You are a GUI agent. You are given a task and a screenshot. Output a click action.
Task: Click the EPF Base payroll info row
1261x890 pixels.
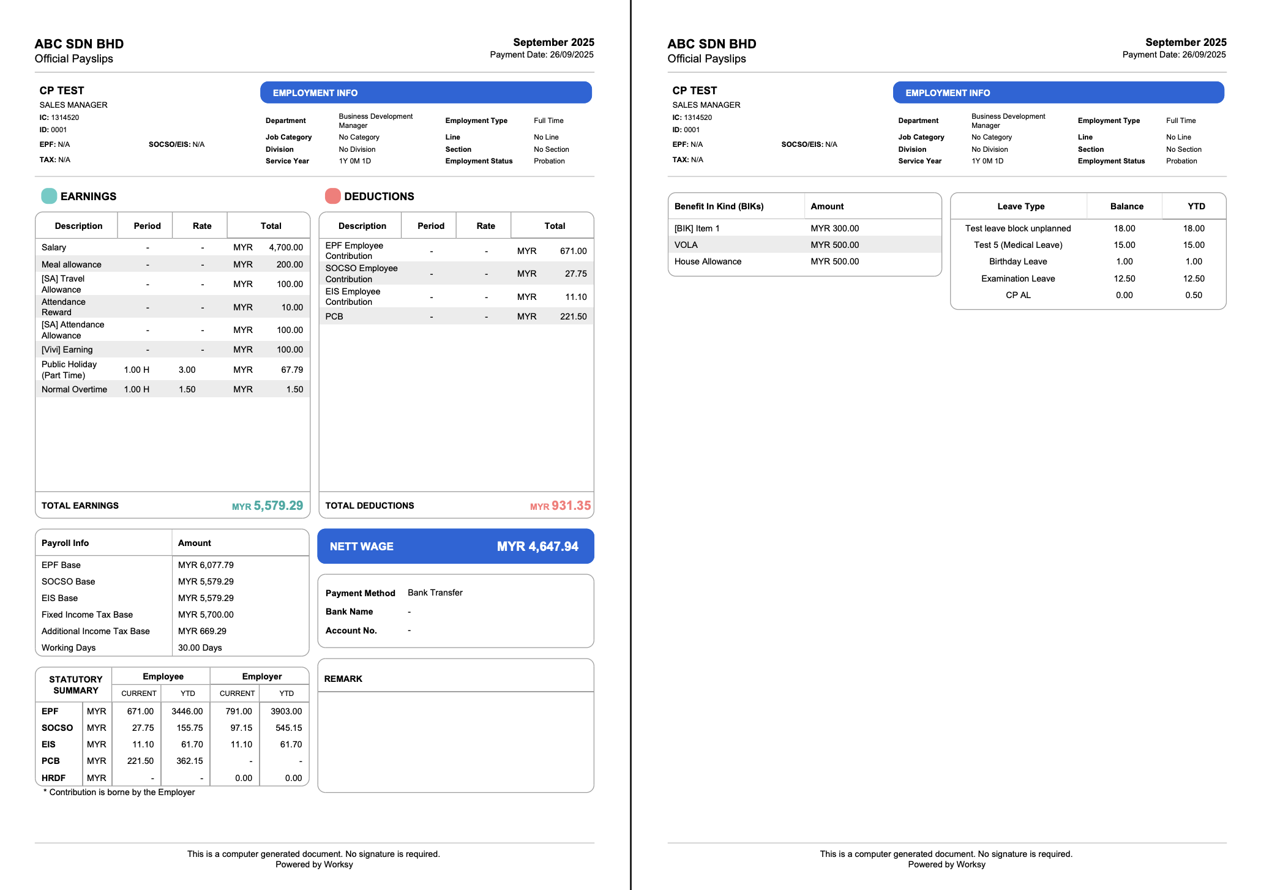171,565
